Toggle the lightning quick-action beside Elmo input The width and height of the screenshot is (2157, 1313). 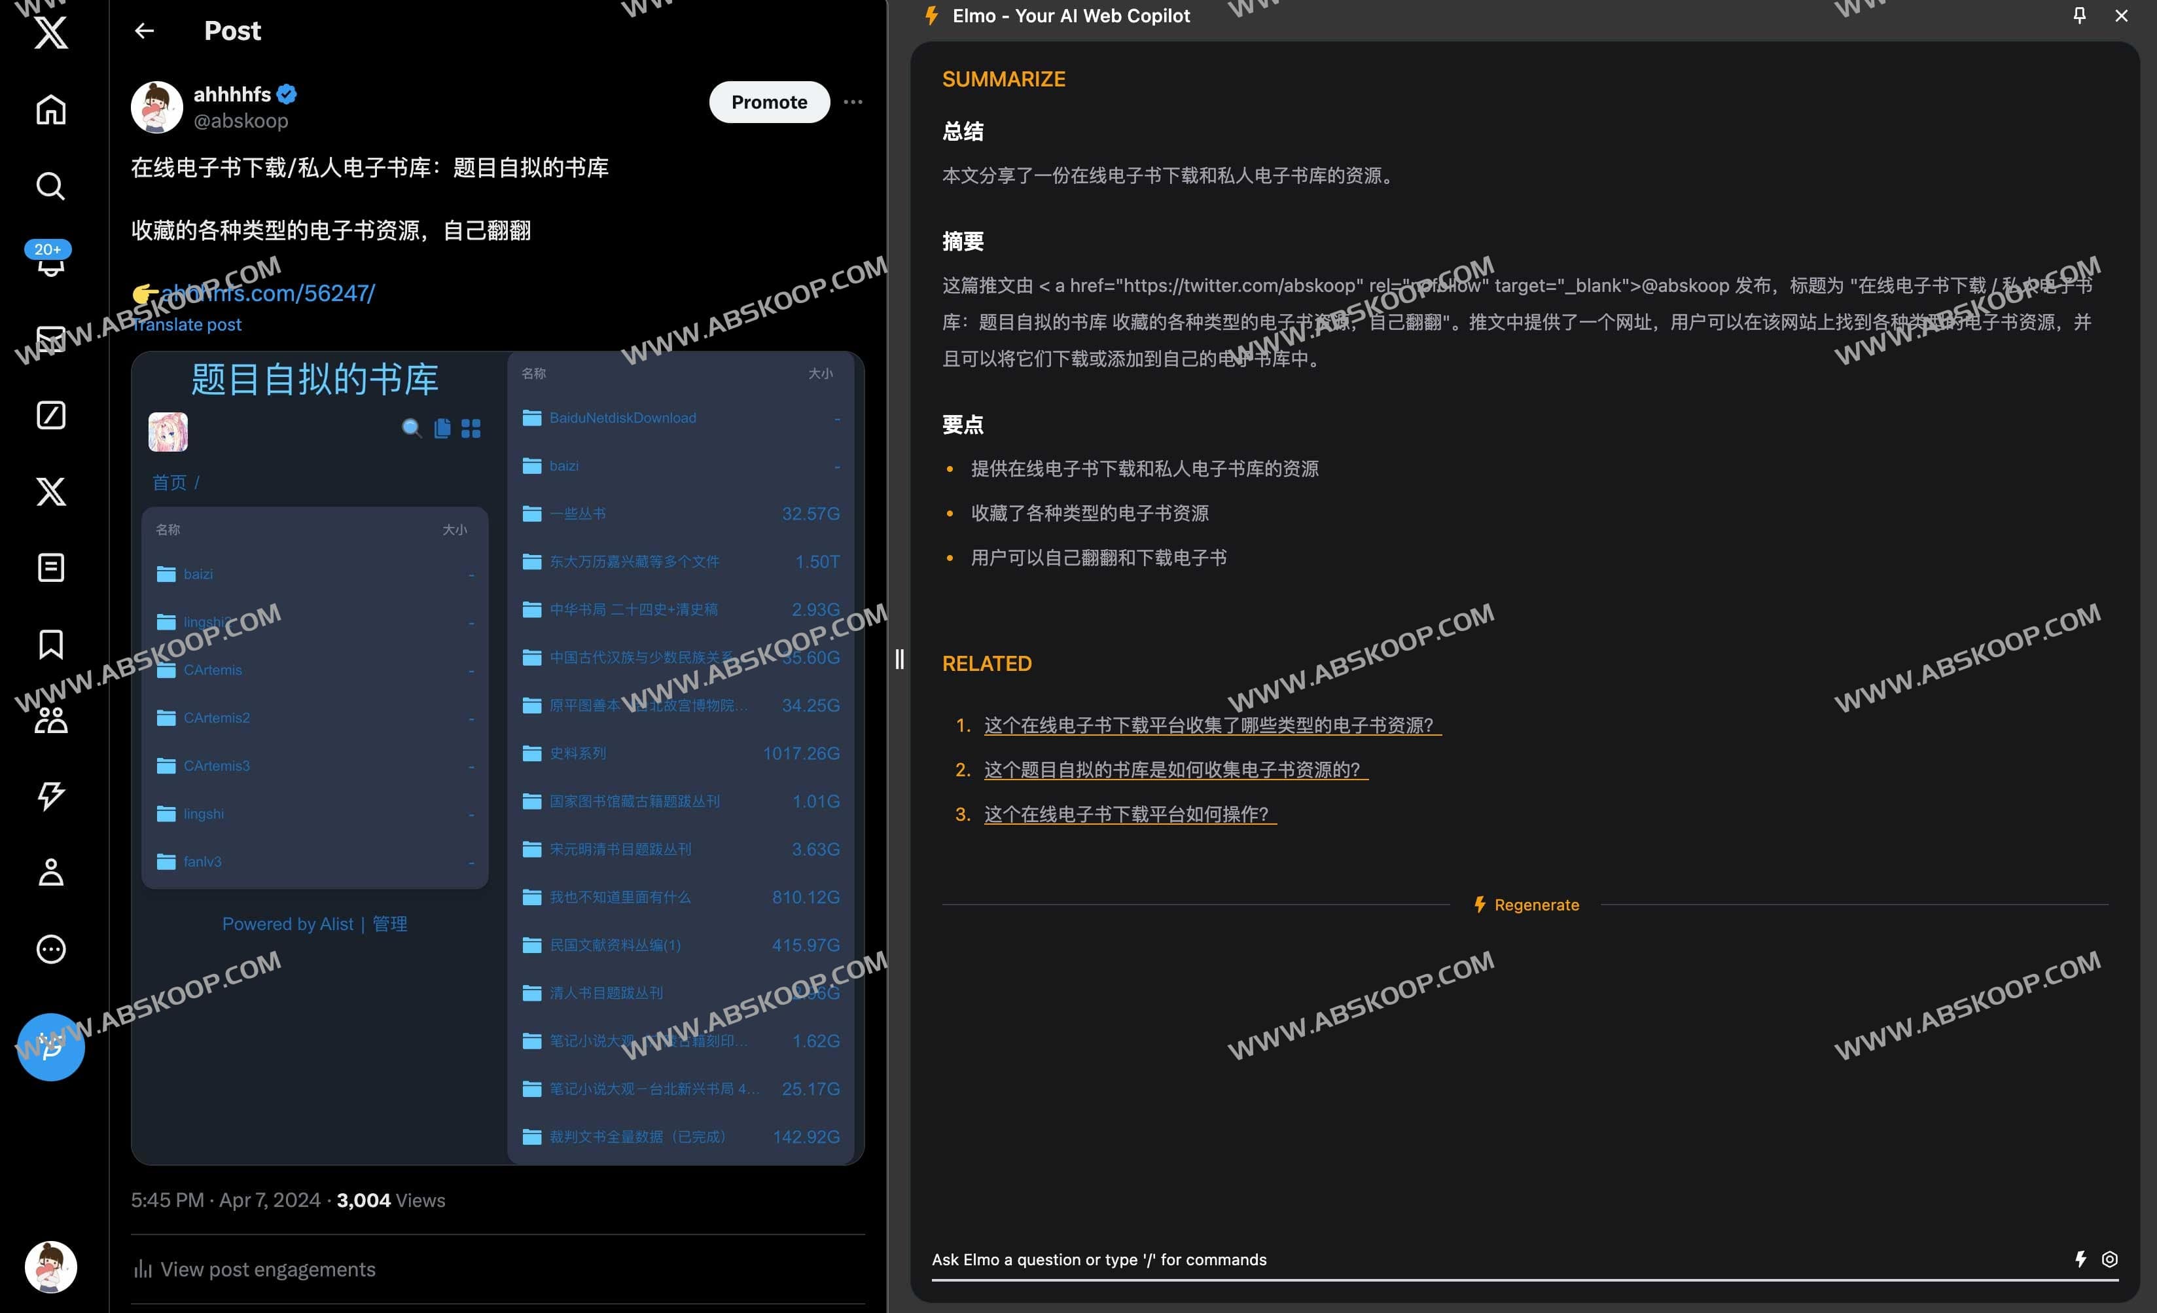(x=2080, y=1259)
